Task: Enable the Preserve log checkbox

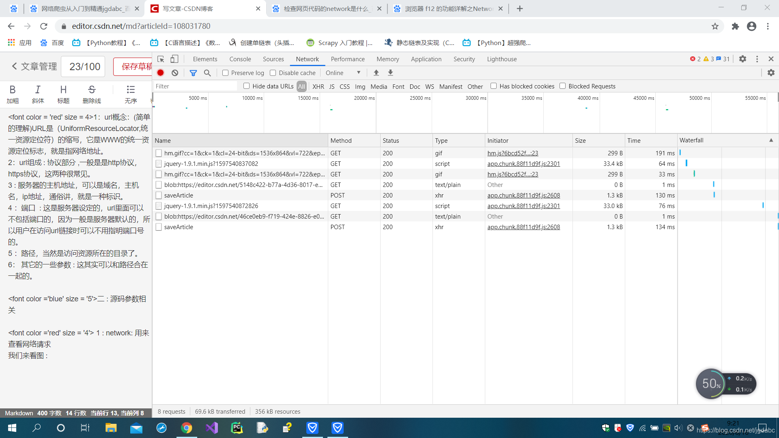Action: (x=226, y=73)
